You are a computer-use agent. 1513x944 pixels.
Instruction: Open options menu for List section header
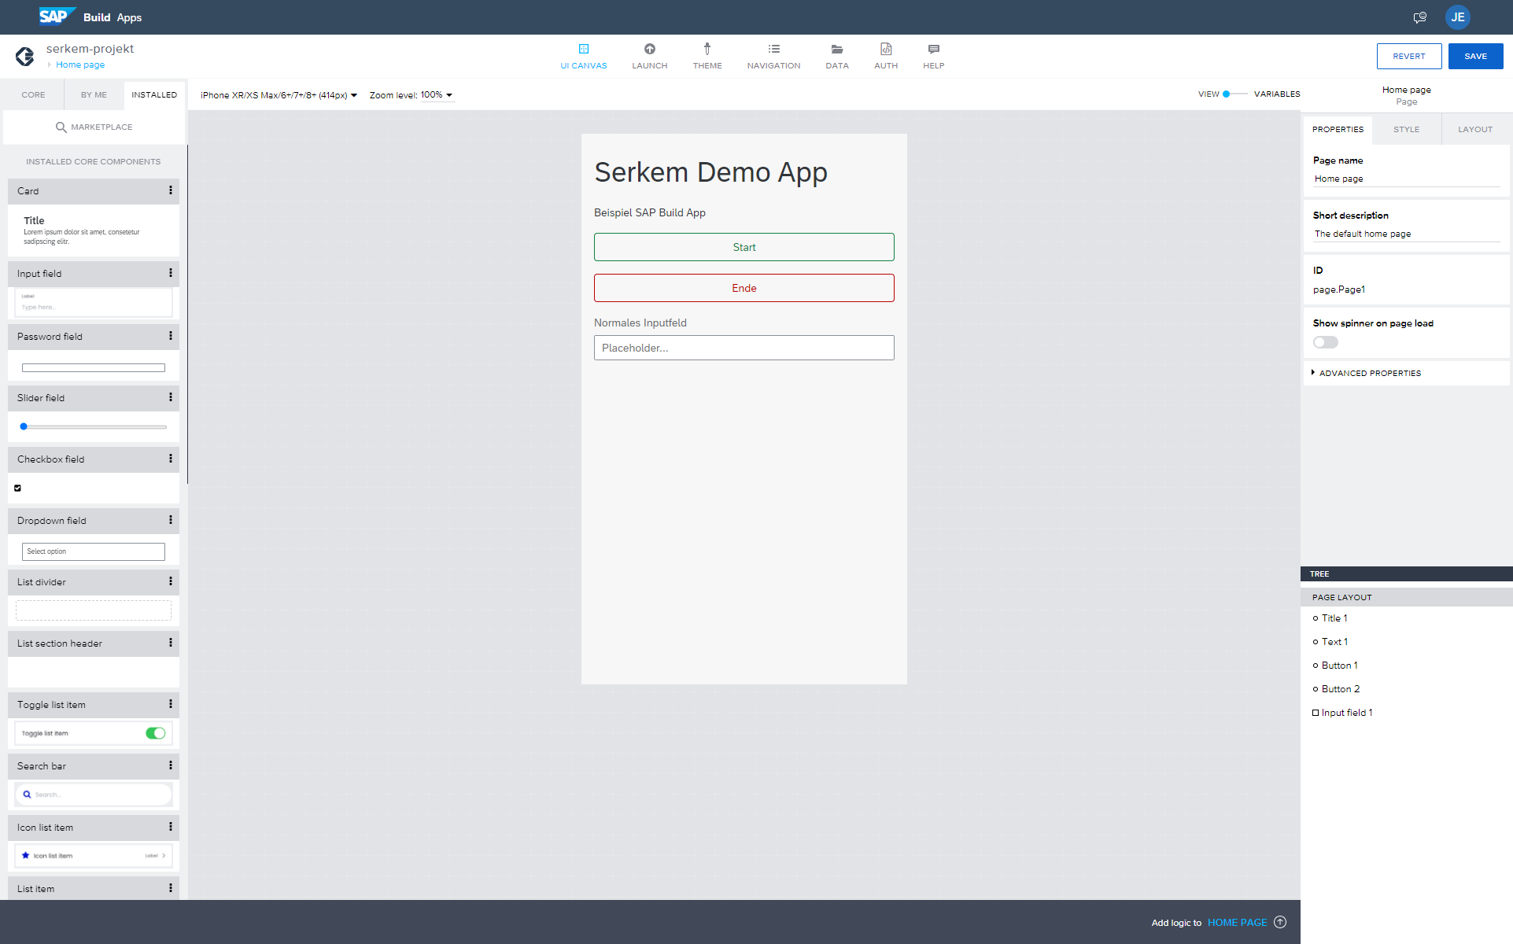tap(170, 643)
